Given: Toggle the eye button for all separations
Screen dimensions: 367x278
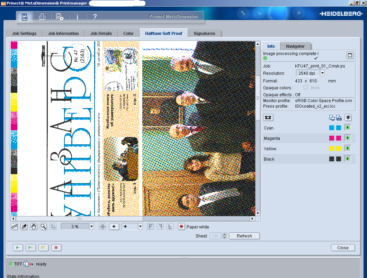Looking at the screenshot, I should click(x=348, y=117).
